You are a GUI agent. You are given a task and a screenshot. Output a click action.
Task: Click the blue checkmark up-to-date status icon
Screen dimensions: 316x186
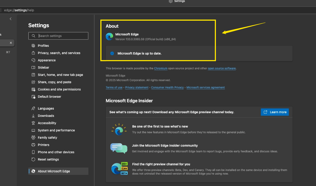pos(112,53)
